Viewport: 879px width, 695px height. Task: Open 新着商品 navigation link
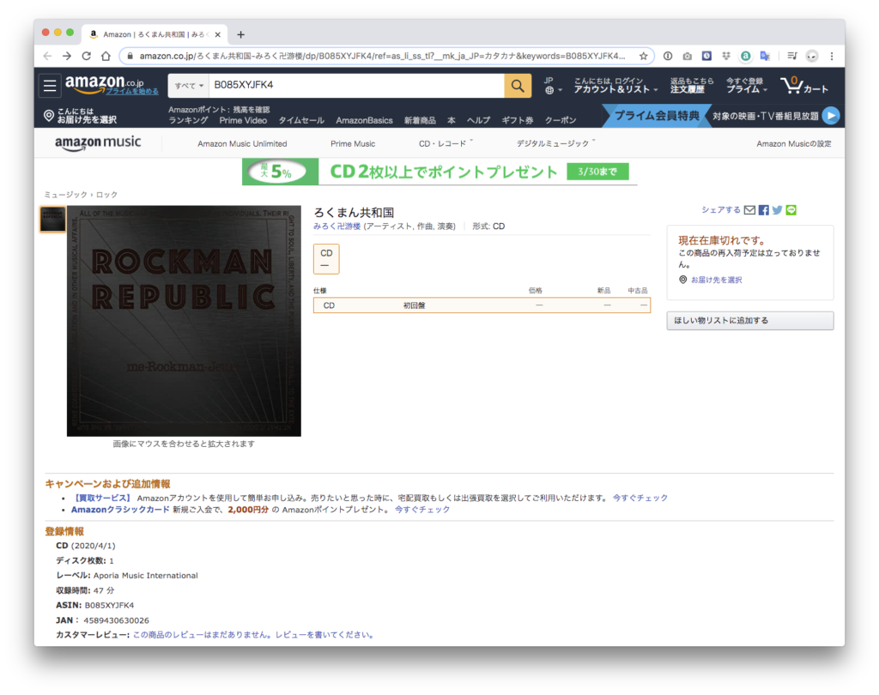pos(420,120)
